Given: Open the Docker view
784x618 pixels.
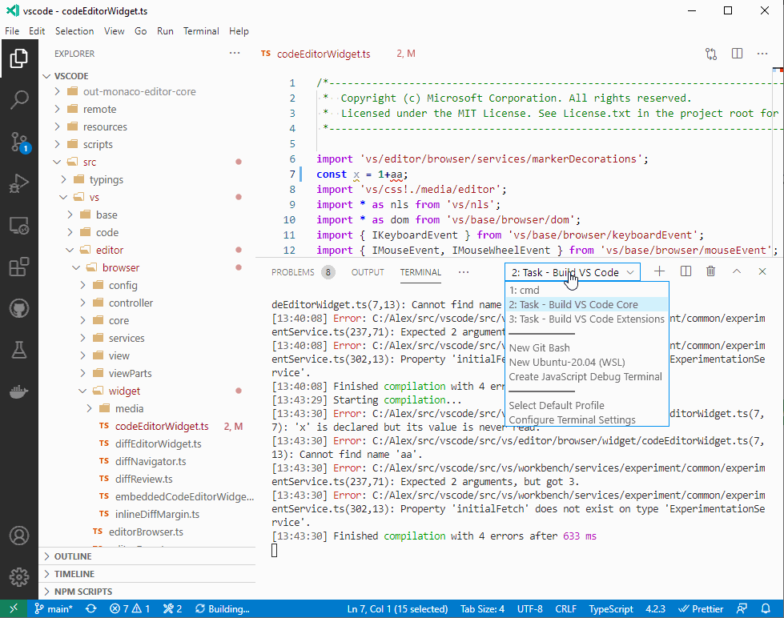Looking at the screenshot, I should (x=19, y=392).
